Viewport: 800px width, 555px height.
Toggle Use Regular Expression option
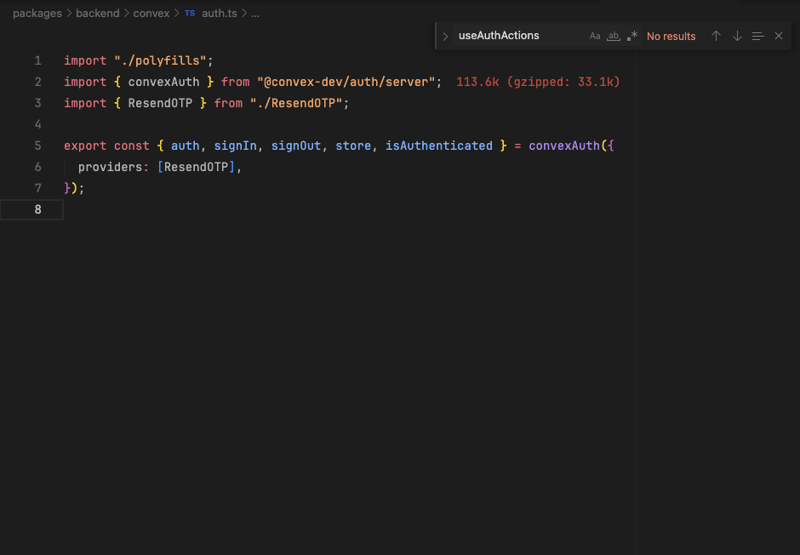pyautogui.click(x=632, y=37)
